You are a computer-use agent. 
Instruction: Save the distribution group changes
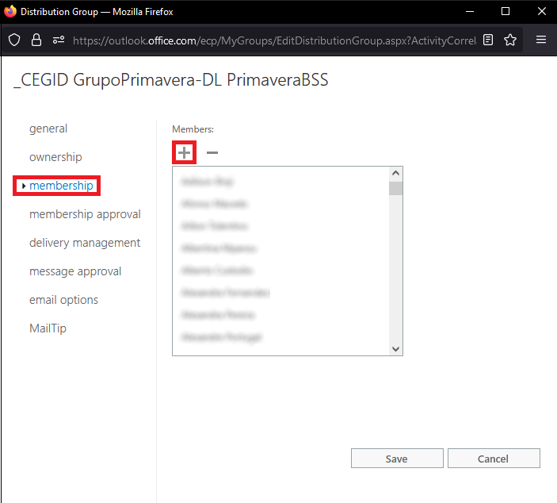click(397, 459)
